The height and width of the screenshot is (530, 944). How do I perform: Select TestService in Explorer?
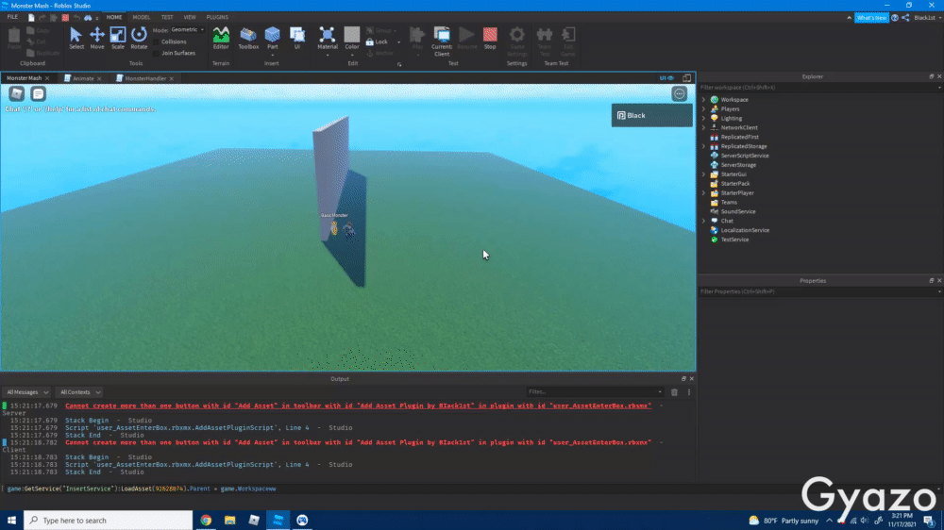point(734,240)
